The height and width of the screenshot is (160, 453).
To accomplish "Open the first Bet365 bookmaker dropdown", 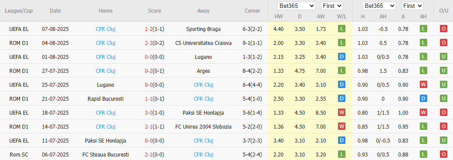I will pos(296,6).
